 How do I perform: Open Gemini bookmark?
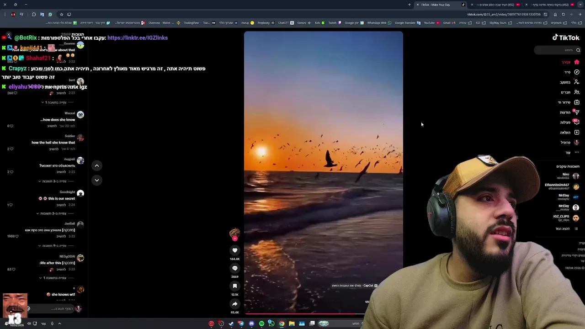[x=304, y=23]
